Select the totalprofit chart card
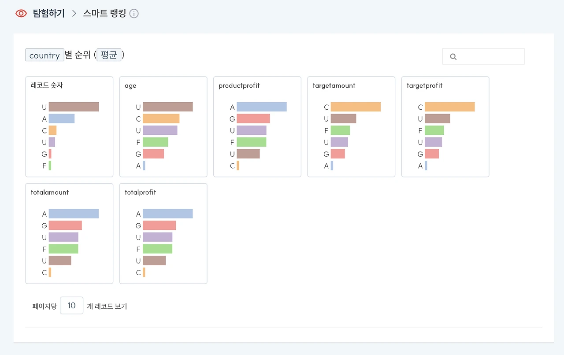This screenshot has height=355, width=564. pyautogui.click(x=163, y=233)
